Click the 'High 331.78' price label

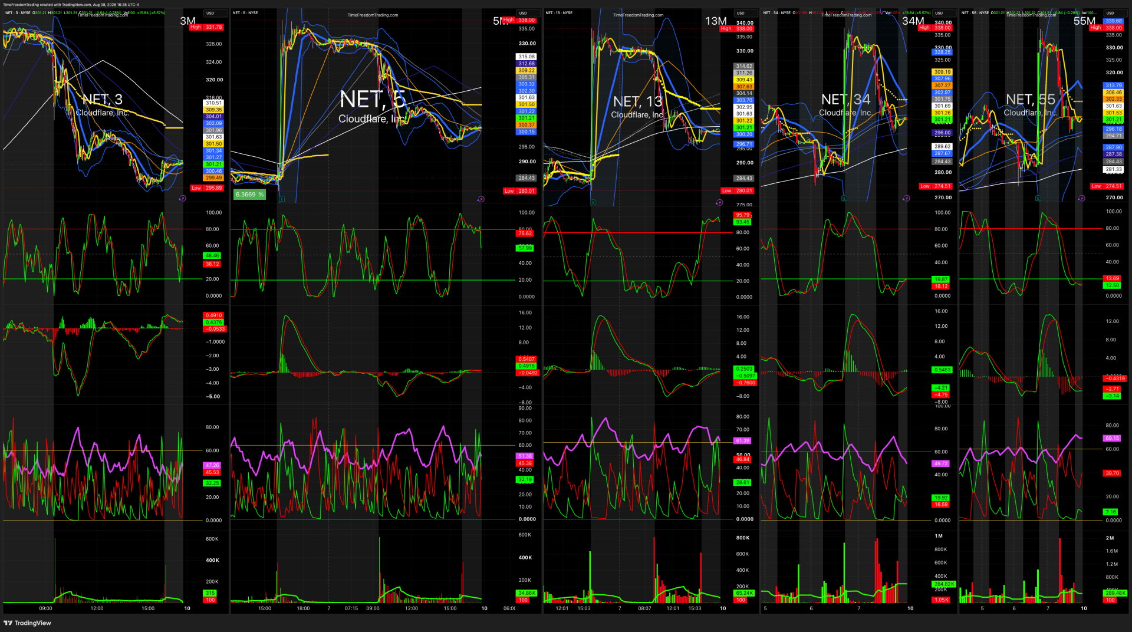(x=206, y=27)
